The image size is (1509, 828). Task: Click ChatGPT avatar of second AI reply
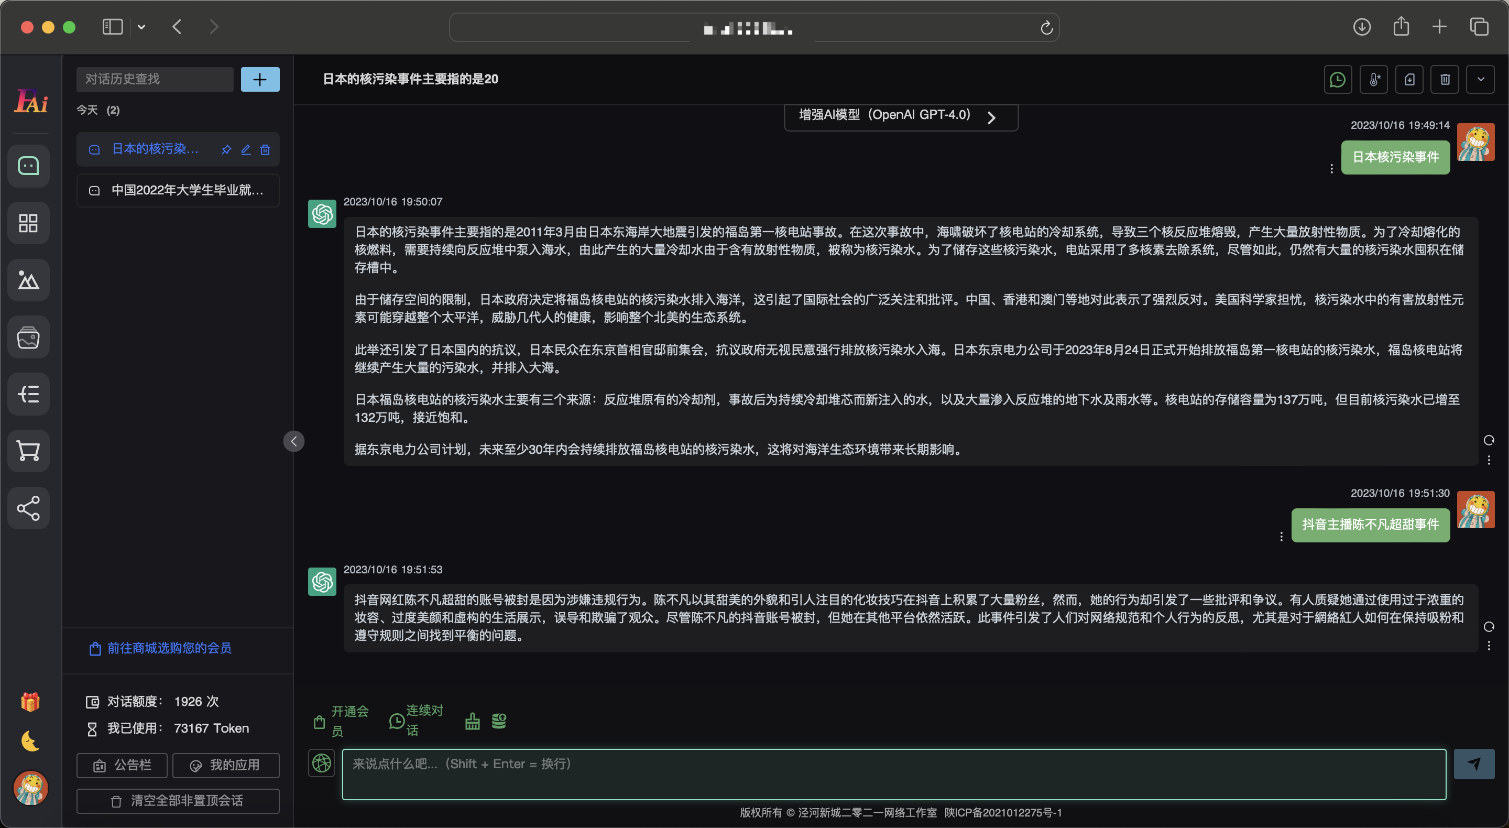pyautogui.click(x=322, y=582)
